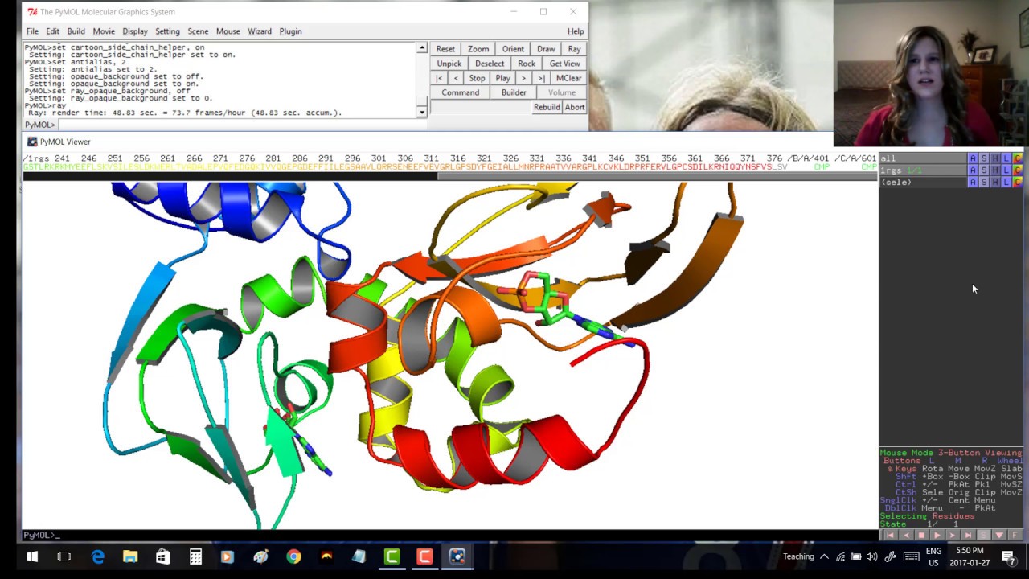Open the A (action) menu for (sele)
The image size is (1029, 579).
(973, 183)
